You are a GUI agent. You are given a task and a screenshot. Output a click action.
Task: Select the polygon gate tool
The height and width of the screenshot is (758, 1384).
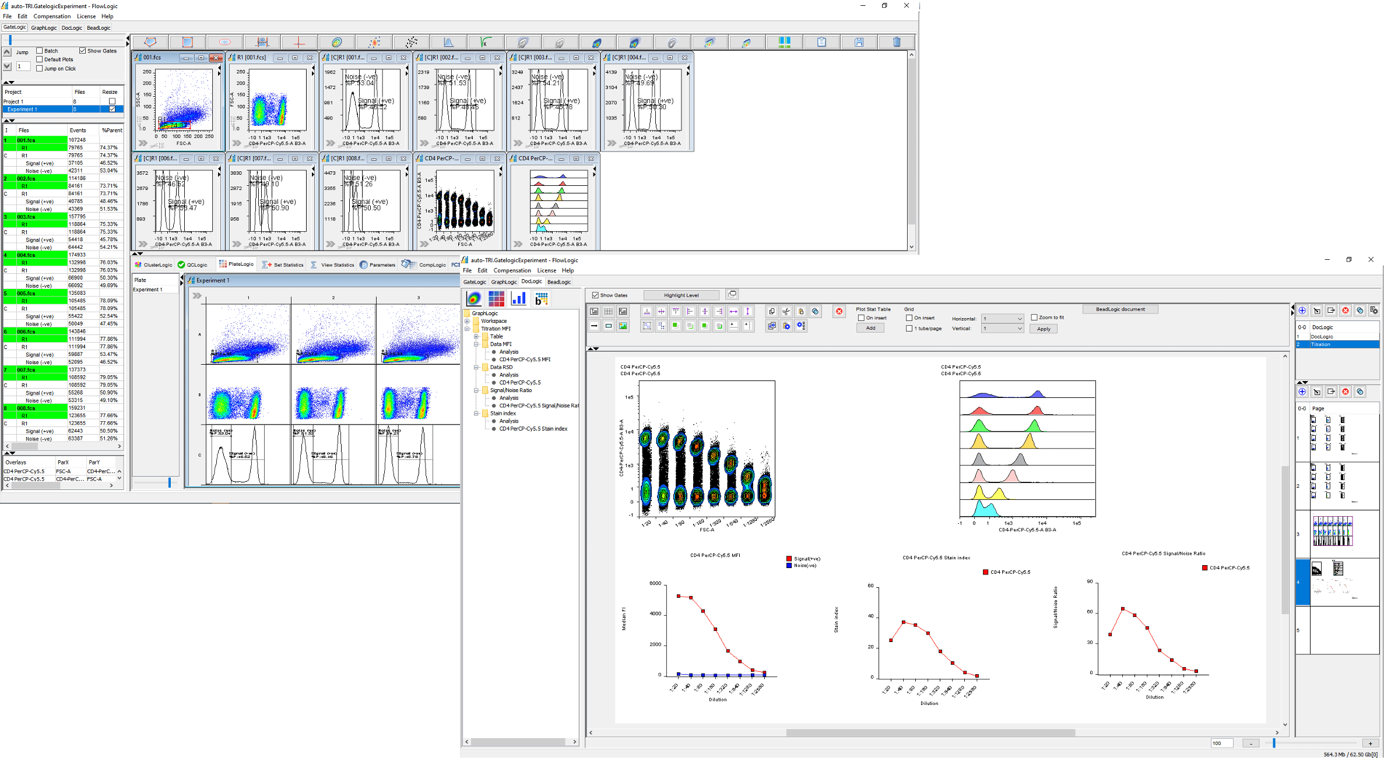coord(149,41)
